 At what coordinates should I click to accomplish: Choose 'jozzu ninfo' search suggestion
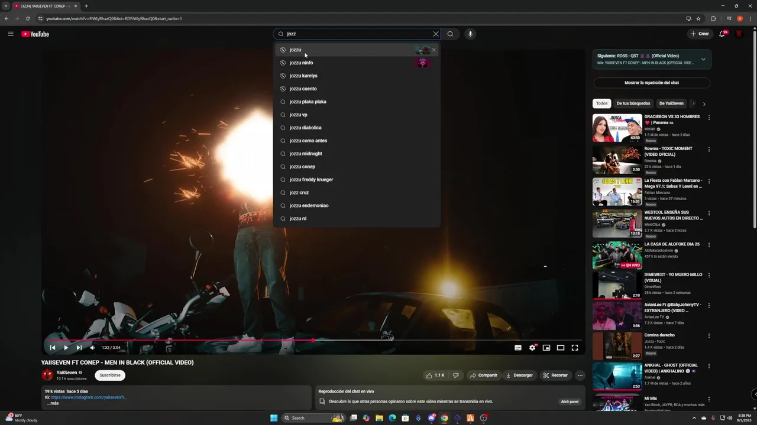click(x=357, y=63)
